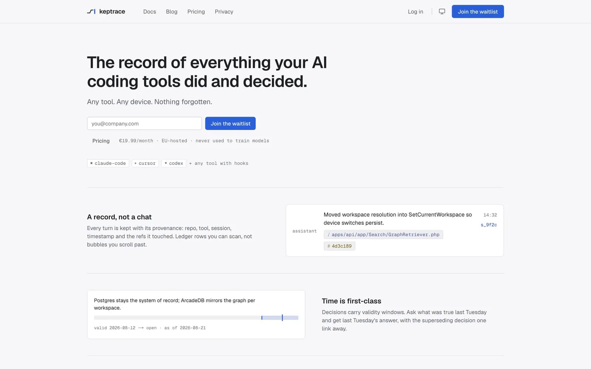The height and width of the screenshot is (369, 591).
Task: Open the Docs nav item
Action: pos(150,11)
